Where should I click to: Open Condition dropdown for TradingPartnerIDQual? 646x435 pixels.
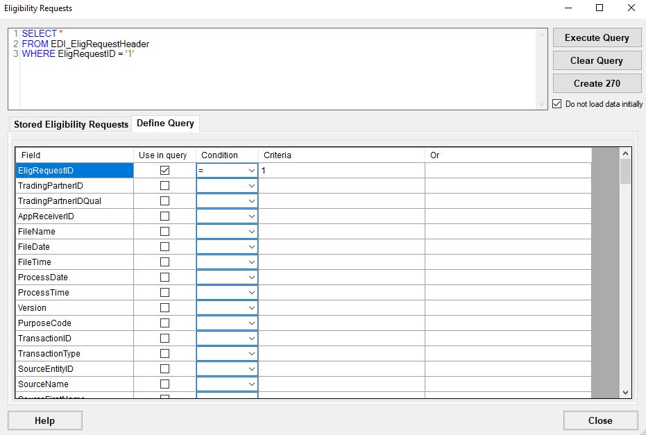pos(227,201)
